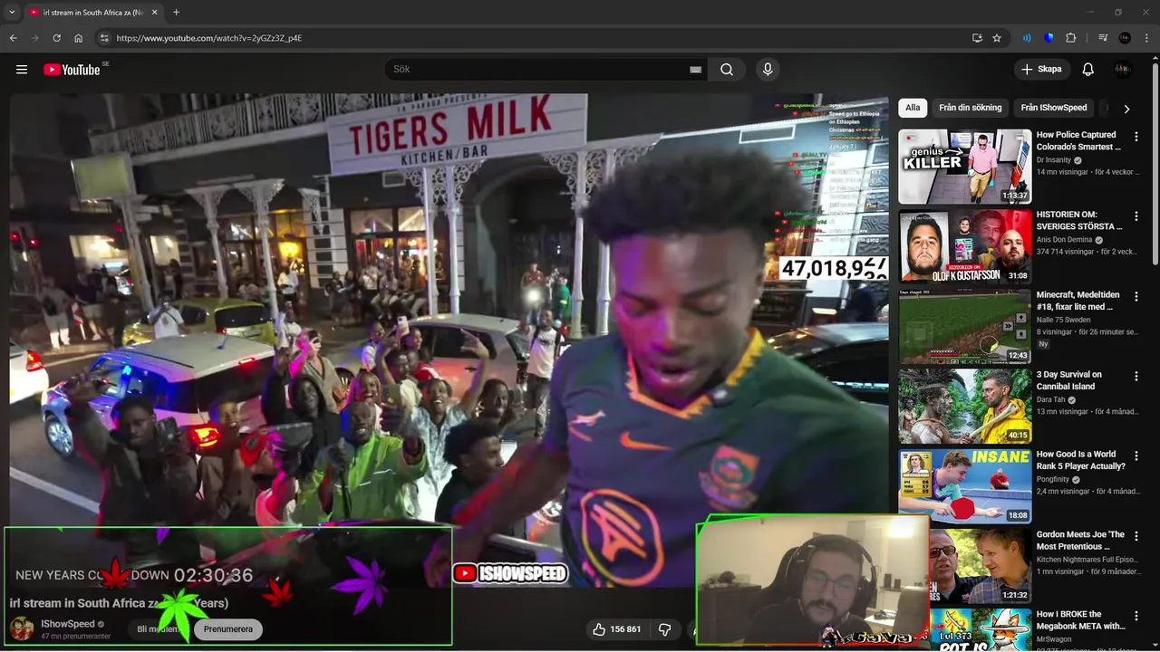Show more filter chips with right arrow
The width and height of the screenshot is (1160, 652).
point(1126,109)
